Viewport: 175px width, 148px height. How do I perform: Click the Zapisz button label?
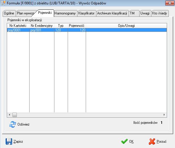[18, 142]
